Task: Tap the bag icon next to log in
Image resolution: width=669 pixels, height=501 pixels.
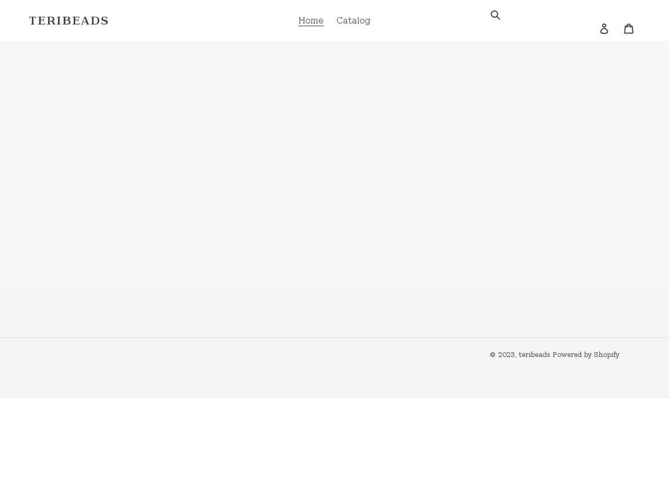Action: pos(629,29)
